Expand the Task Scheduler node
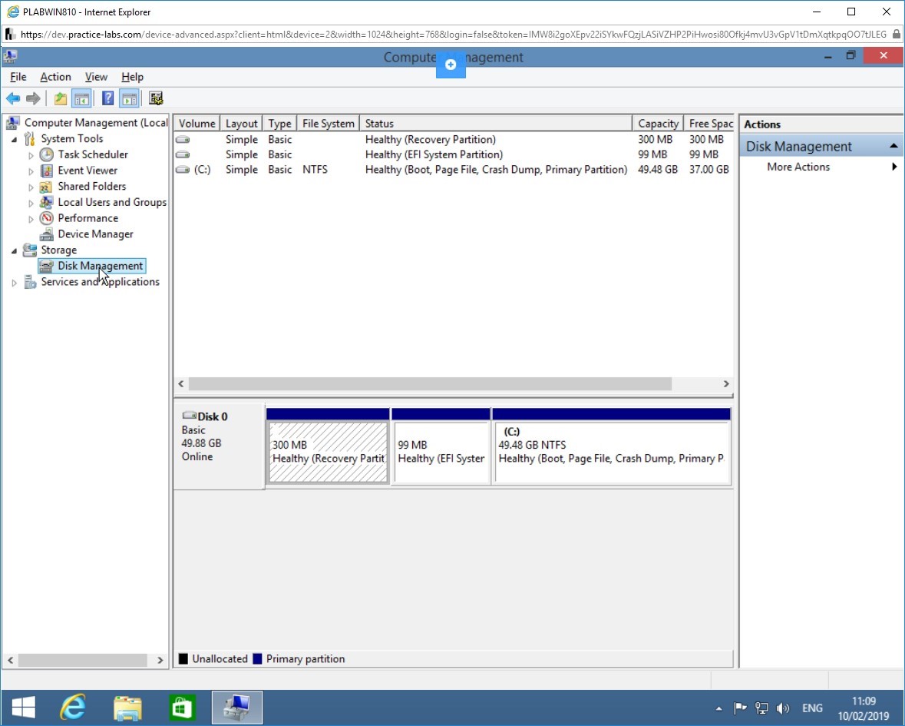 tap(31, 155)
